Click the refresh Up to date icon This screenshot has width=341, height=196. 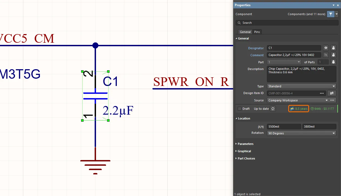point(273,109)
